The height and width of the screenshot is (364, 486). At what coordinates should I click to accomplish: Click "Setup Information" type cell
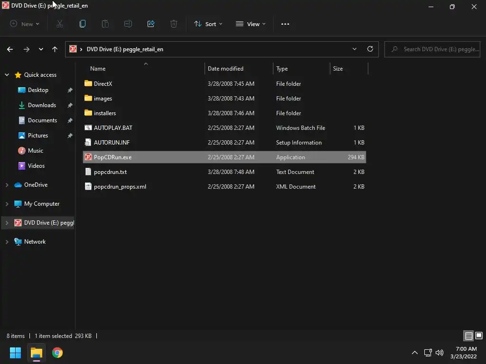pyautogui.click(x=299, y=142)
